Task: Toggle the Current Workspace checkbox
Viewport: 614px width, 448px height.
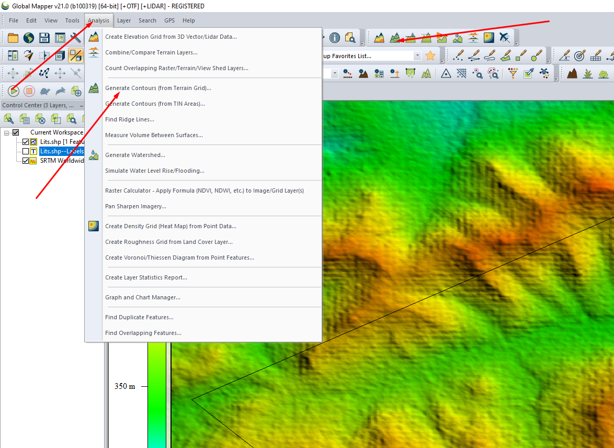Action: (x=16, y=132)
